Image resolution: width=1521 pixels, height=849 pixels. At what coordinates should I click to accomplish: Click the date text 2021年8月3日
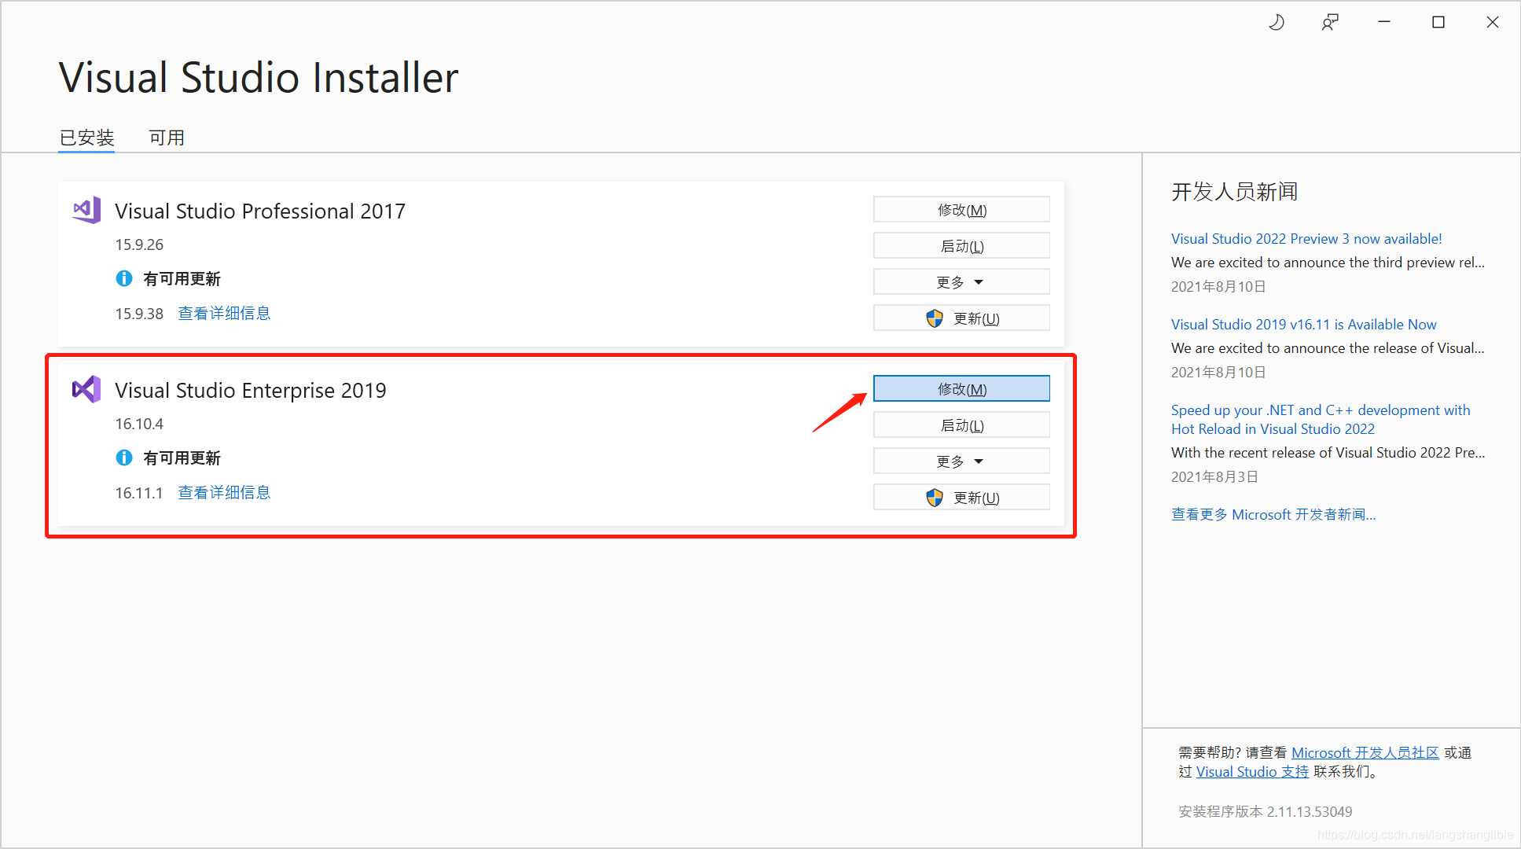(1214, 477)
